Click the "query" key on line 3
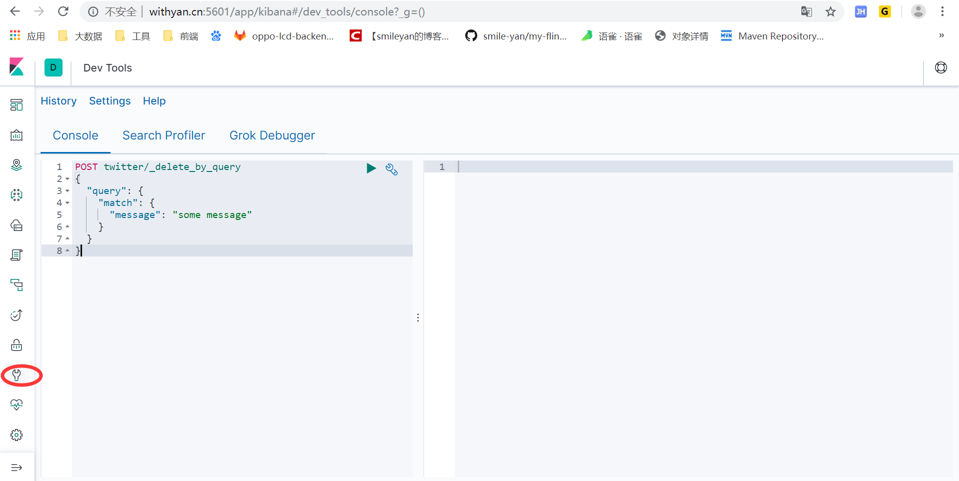 (x=106, y=191)
